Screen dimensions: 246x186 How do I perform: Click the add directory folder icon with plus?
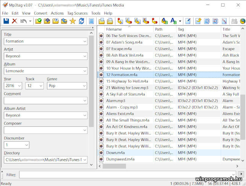pyautogui.click(x=47, y=21)
